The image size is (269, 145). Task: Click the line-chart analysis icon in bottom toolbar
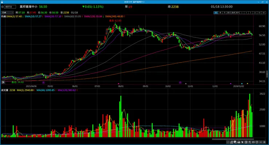click(232, 142)
